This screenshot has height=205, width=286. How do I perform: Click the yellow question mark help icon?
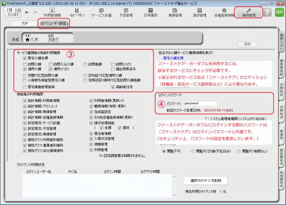click(268, 12)
